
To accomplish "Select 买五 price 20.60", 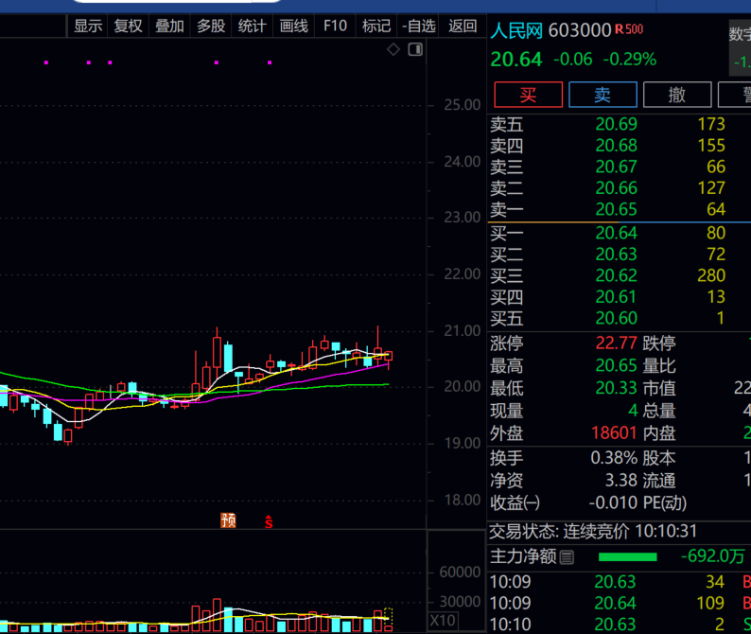I will (x=616, y=318).
